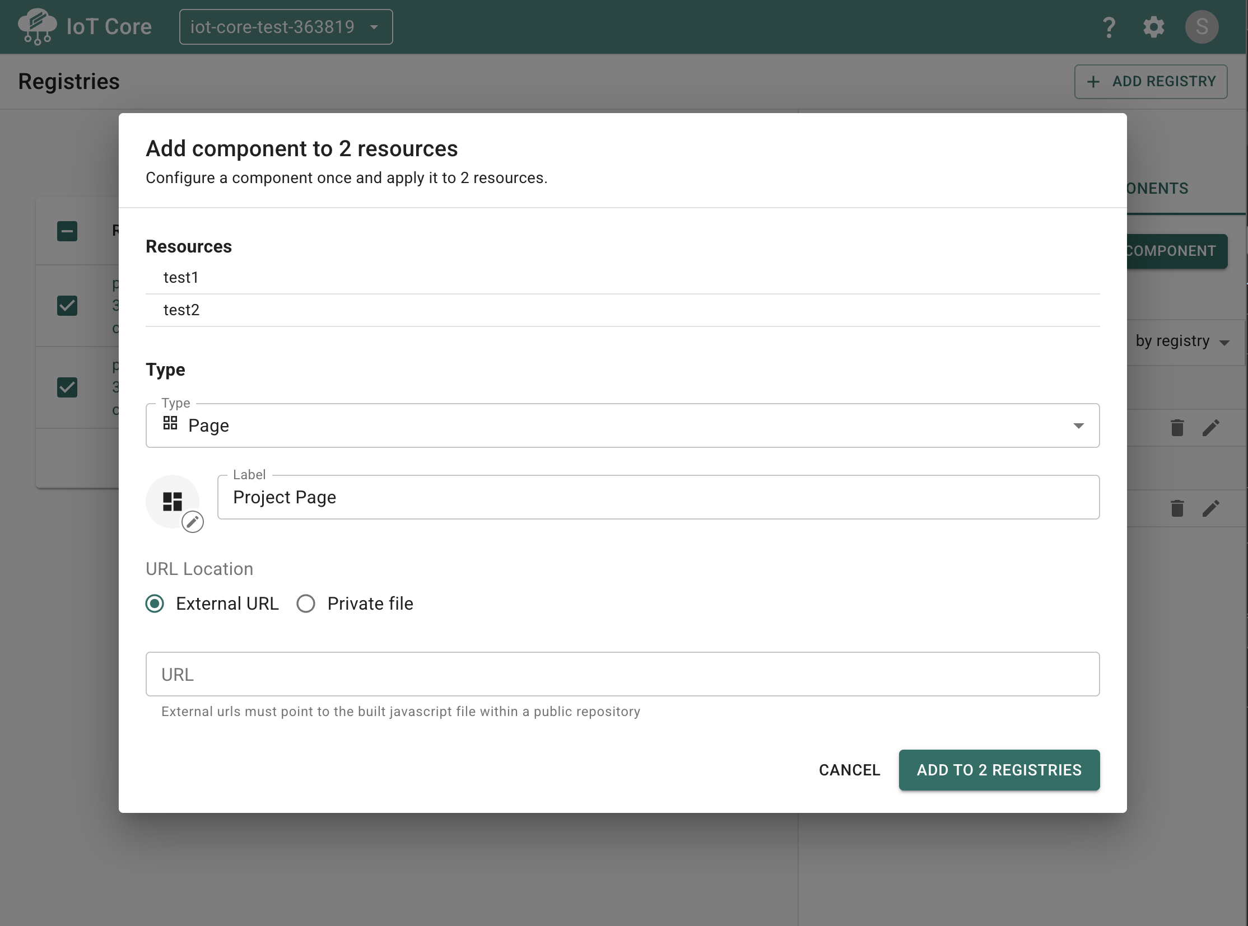This screenshot has width=1248, height=926.
Task: Uncheck the first registry row checkbox
Action: pyautogui.click(x=67, y=306)
